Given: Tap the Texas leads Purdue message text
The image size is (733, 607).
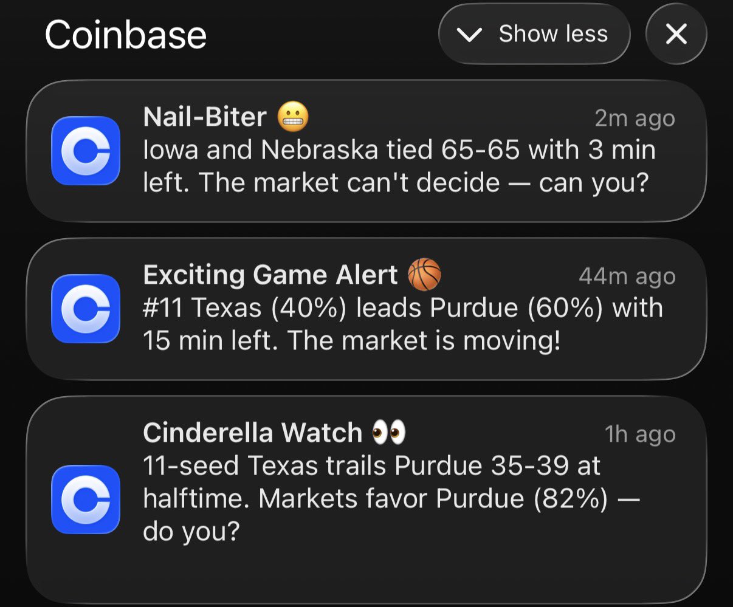Looking at the screenshot, I should pyautogui.click(x=401, y=324).
